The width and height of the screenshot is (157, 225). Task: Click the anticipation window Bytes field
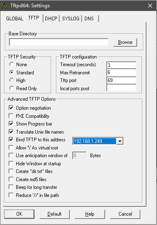(79, 156)
